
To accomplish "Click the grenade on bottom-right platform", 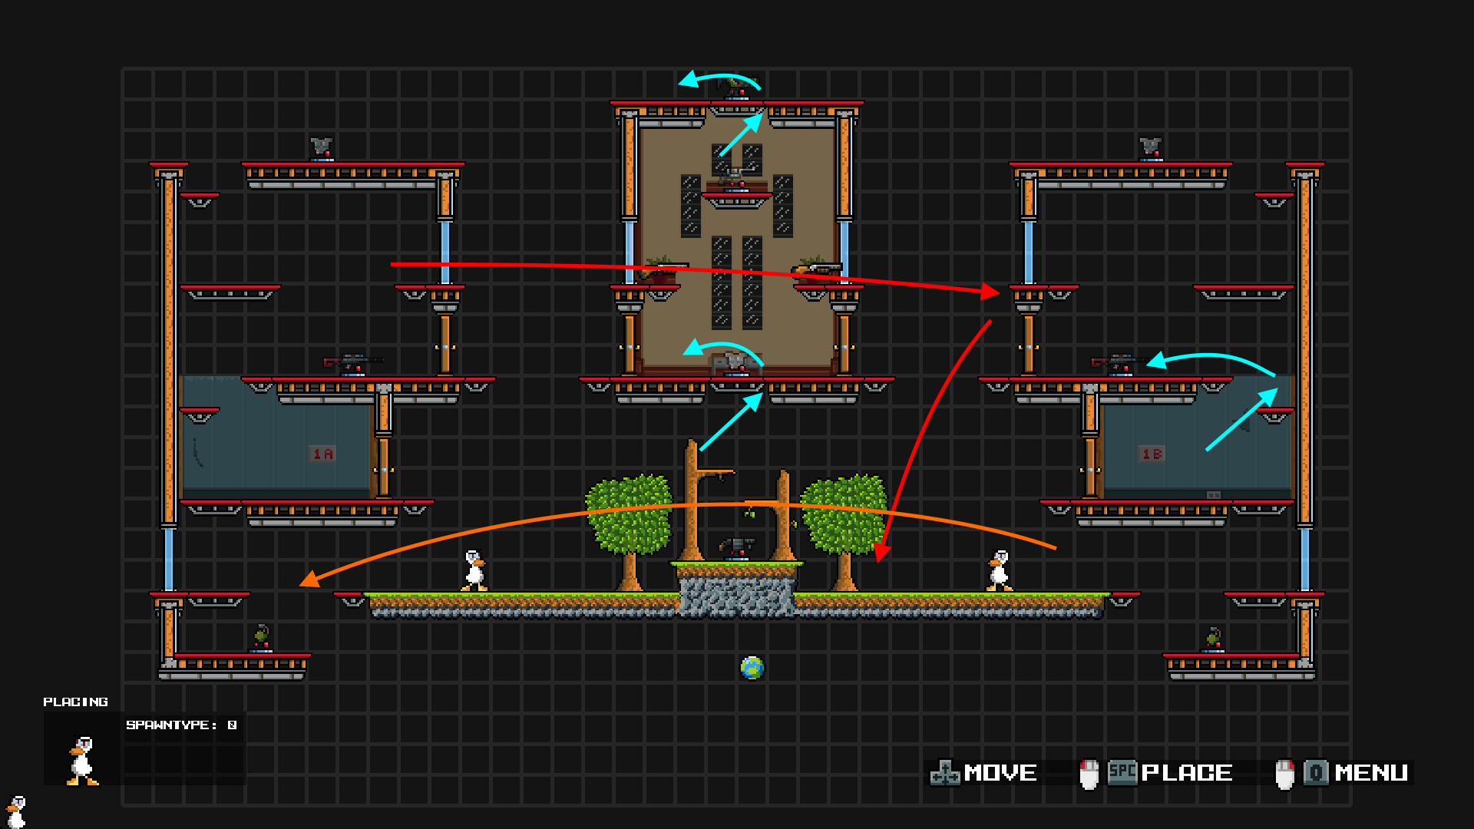I will [x=1213, y=637].
